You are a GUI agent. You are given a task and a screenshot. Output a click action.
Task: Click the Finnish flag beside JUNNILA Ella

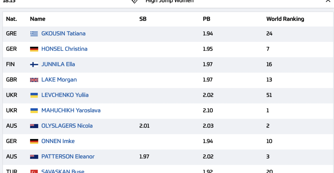[34, 64]
